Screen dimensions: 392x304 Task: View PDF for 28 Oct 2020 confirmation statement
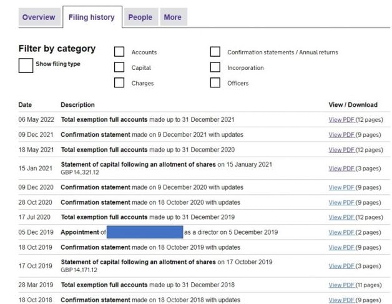(x=341, y=202)
